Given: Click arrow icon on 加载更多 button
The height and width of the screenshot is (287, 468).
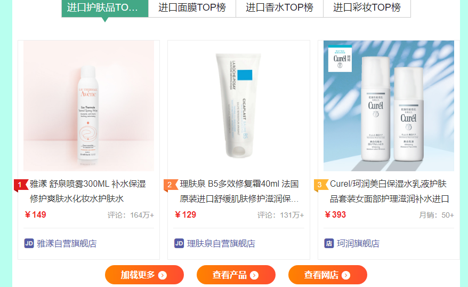Looking at the screenshot, I should (163, 275).
